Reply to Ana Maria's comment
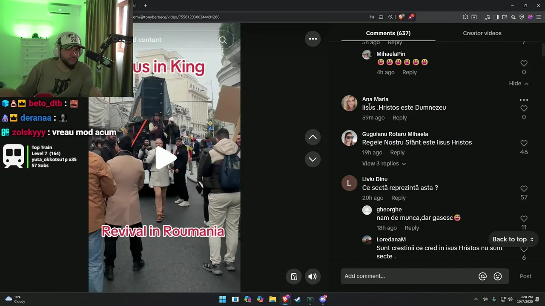545x306 pixels. point(400,118)
